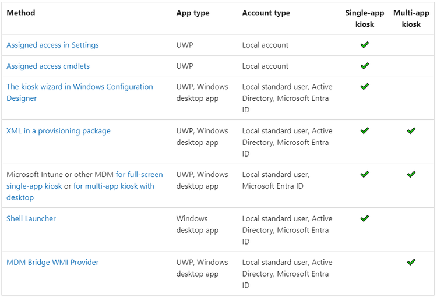Click the Single-app kiosk column header
The height and width of the screenshot is (297, 437).
(x=365, y=19)
